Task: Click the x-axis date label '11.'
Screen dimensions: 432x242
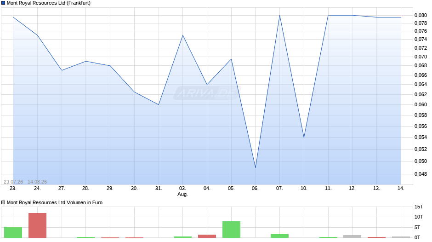Action: coord(328,189)
